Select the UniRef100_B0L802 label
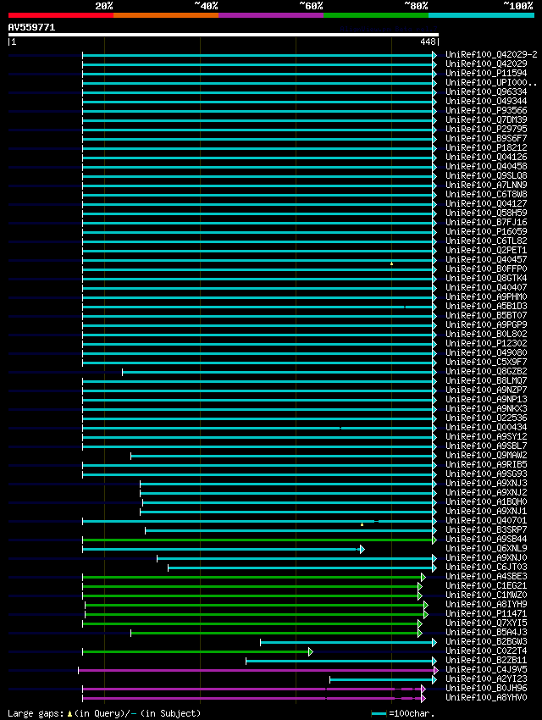This screenshot has width=542, height=720. 486,335
